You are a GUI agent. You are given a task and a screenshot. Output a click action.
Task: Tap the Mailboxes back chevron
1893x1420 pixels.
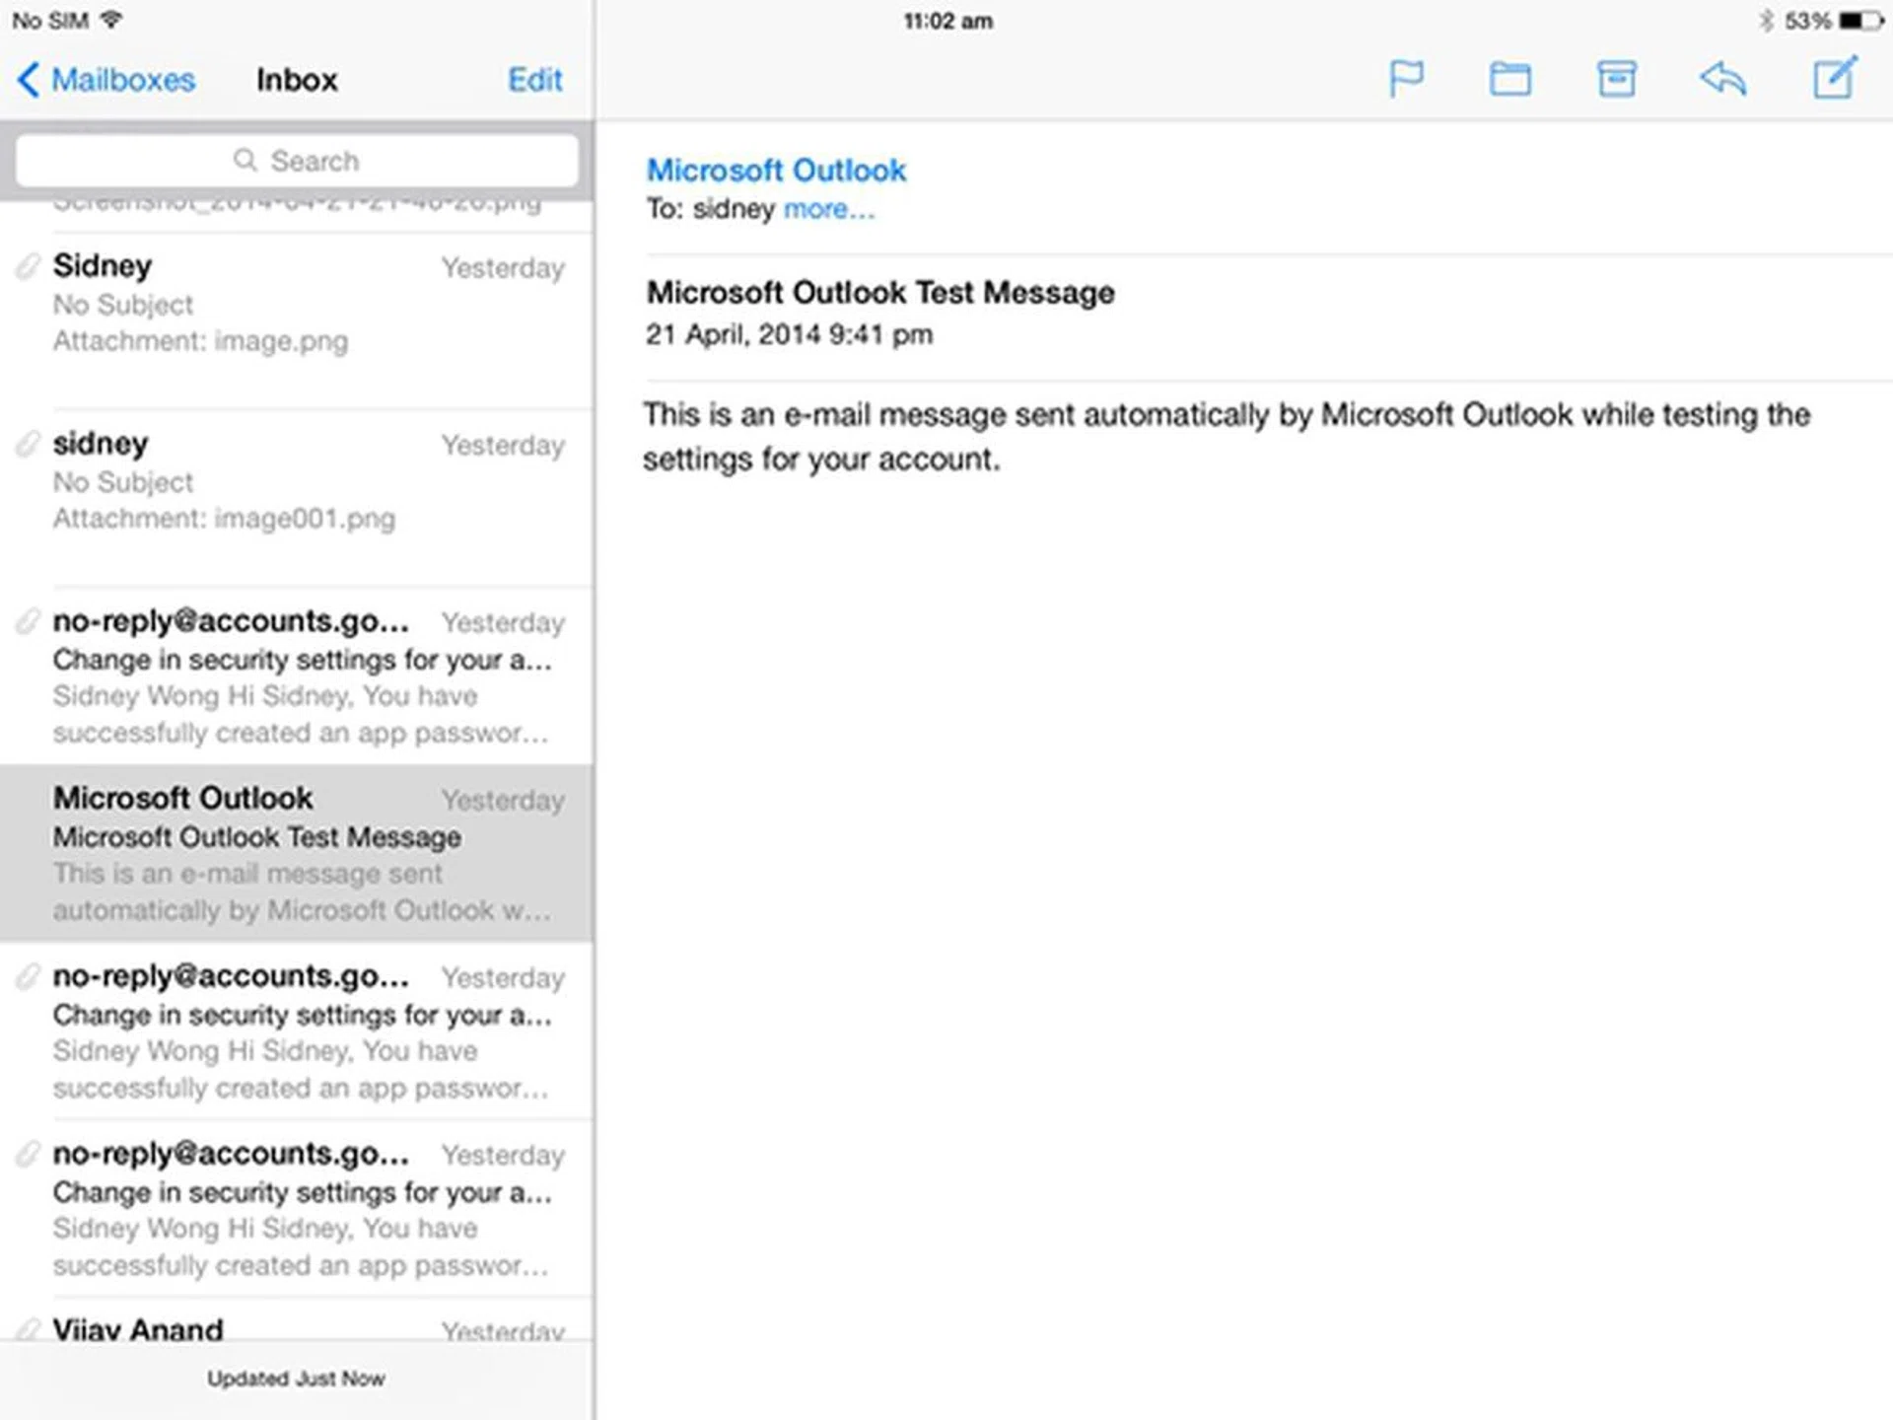30,80
